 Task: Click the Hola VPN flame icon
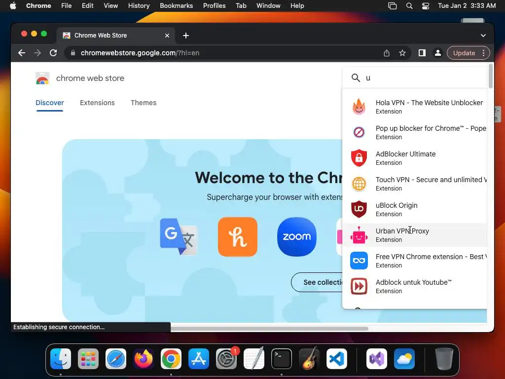pyautogui.click(x=359, y=107)
